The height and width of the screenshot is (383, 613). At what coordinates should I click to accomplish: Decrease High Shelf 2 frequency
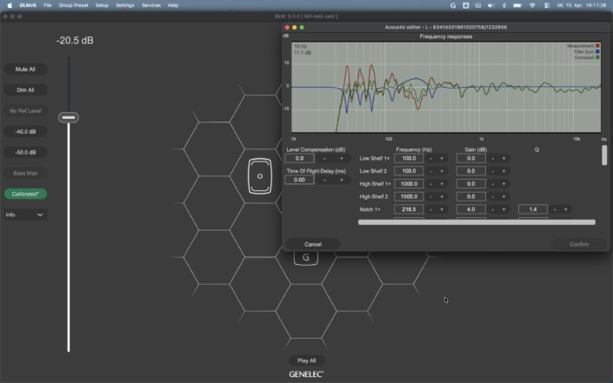point(430,197)
